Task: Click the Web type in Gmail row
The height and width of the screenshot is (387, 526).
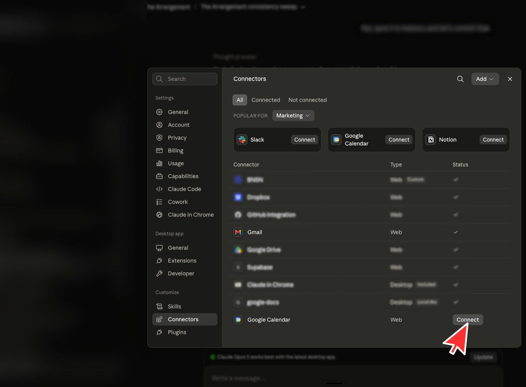Action: 396,232
